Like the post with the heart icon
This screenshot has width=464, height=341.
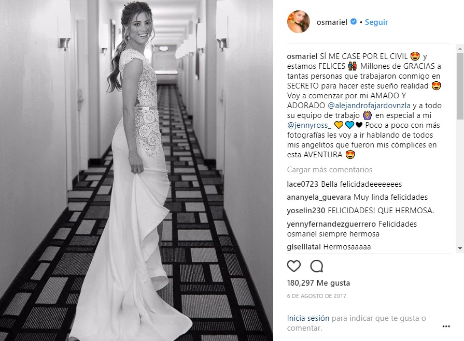(294, 266)
